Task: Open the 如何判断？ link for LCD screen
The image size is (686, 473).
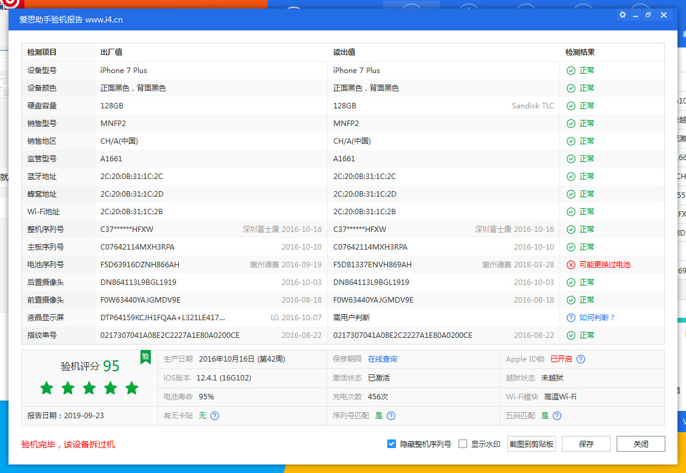Action: point(597,318)
